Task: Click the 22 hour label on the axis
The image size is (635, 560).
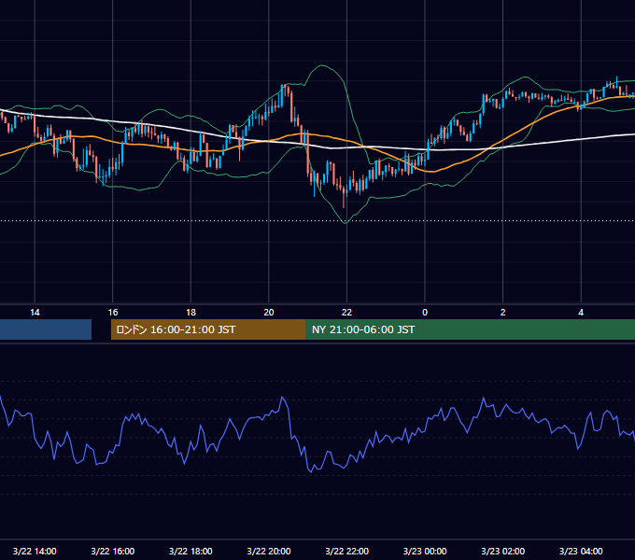Action: pos(346,313)
